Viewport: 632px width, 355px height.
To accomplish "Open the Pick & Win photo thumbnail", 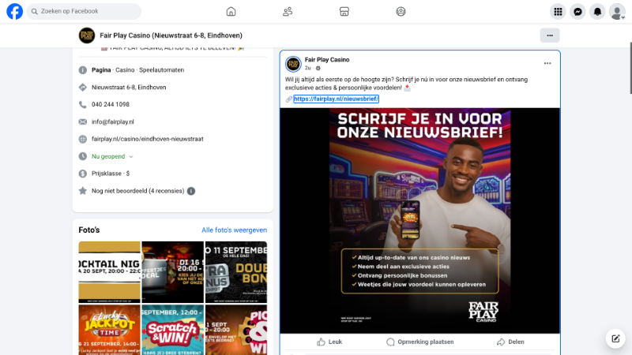I will (235, 330).
